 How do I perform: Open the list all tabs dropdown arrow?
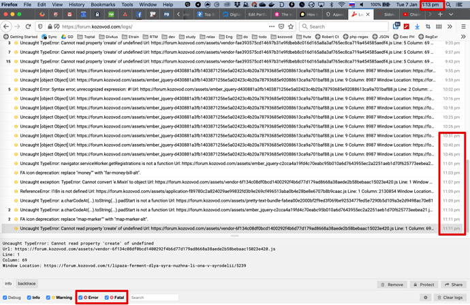pyautogui.click(x=451, y=14)
